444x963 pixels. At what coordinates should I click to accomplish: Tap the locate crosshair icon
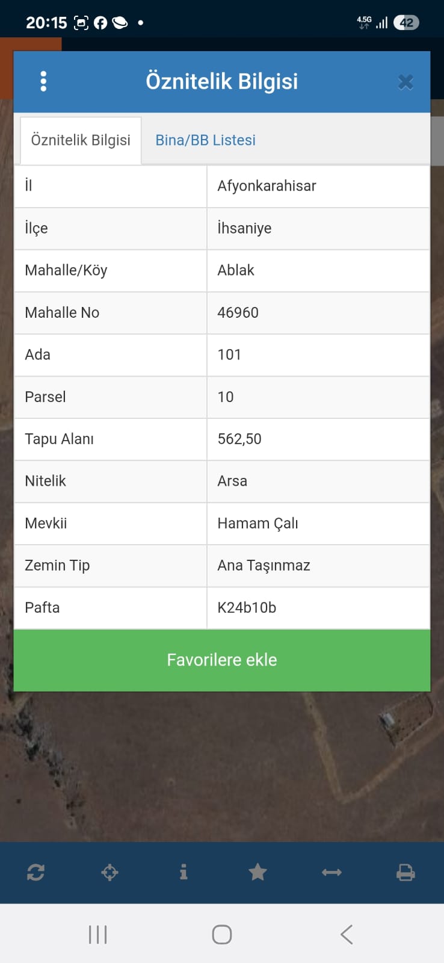click(109, 872)
